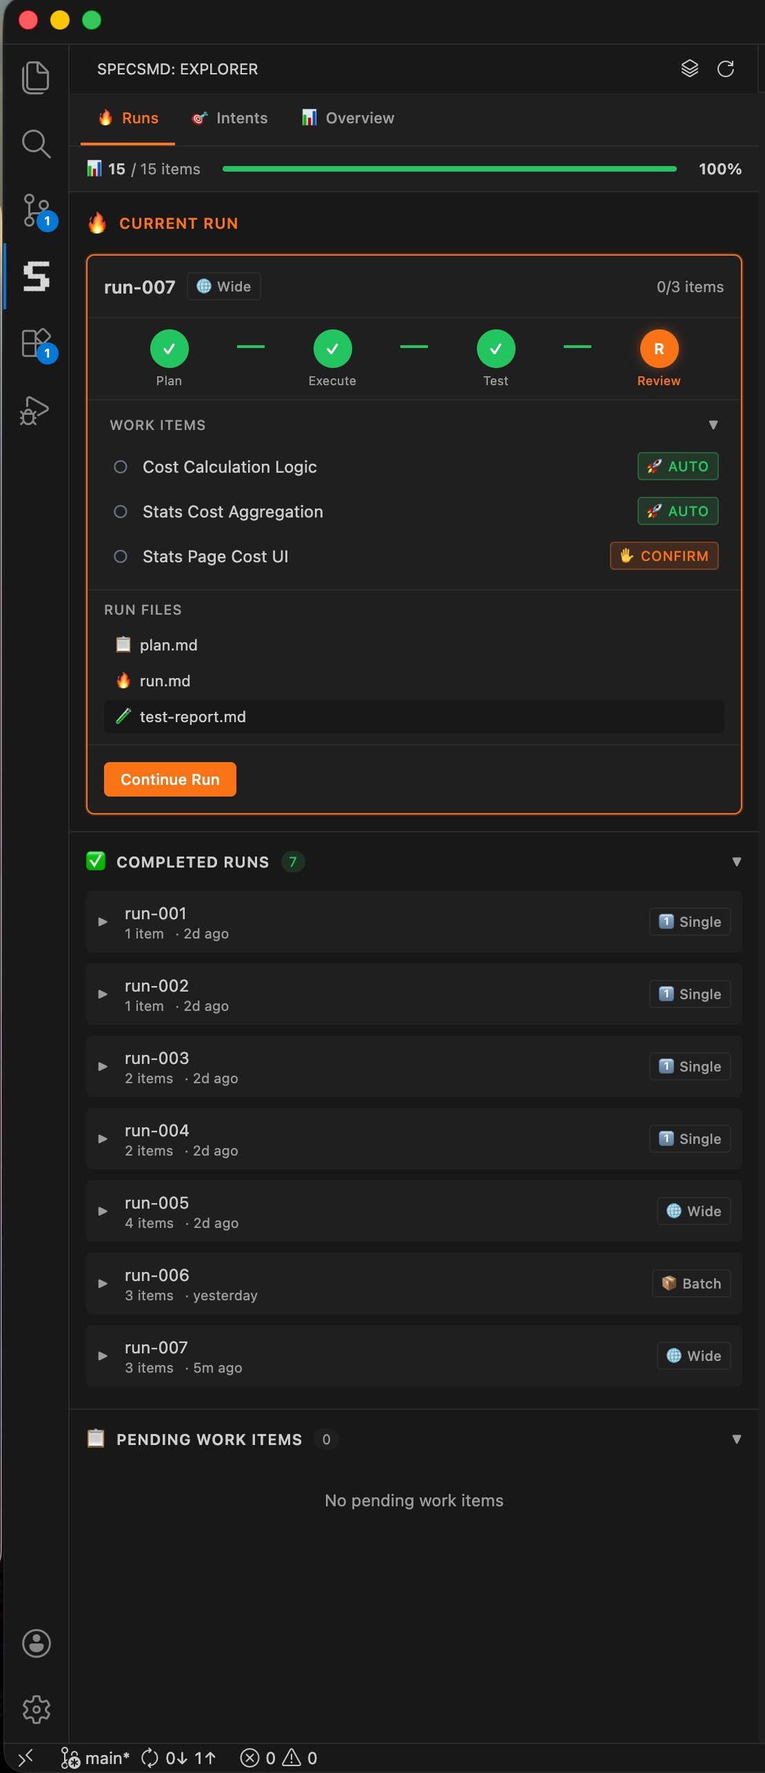765x1773 pixels.
Task: Click the Completed Runs count badge 7
Action: pyautogui.click(x=293, y=862)
